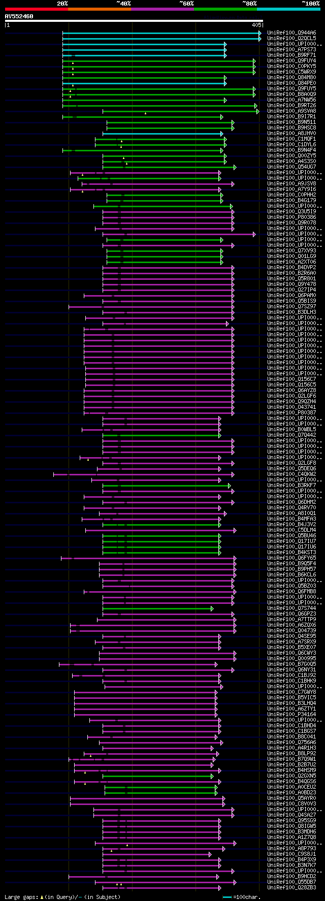Click the UniRef100_Q6PAM0 label
Image resolution: width=325 pixels, height=901 pixels.
pos(291,296)
